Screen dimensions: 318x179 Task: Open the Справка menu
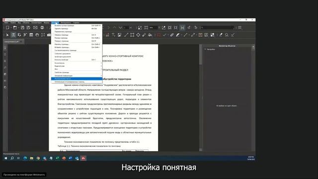click(76, 23)
